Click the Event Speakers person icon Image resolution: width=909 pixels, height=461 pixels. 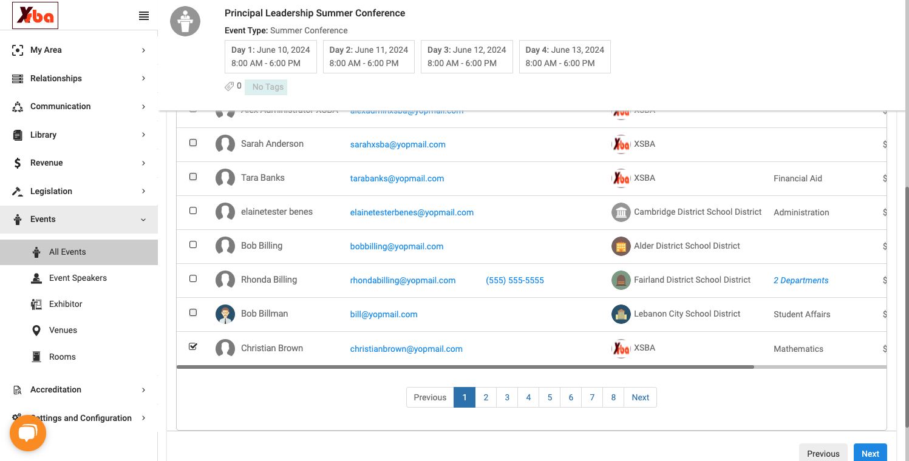tap(36, 278)
